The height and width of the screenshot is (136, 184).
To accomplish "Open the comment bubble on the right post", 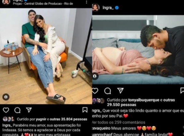I will coord(108,91).
